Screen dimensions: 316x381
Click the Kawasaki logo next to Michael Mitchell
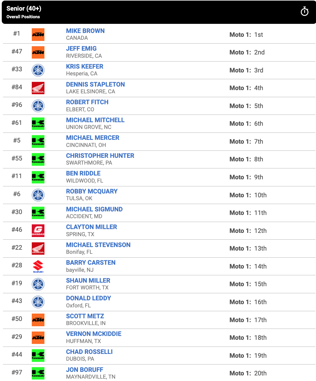tap(38, 124)
